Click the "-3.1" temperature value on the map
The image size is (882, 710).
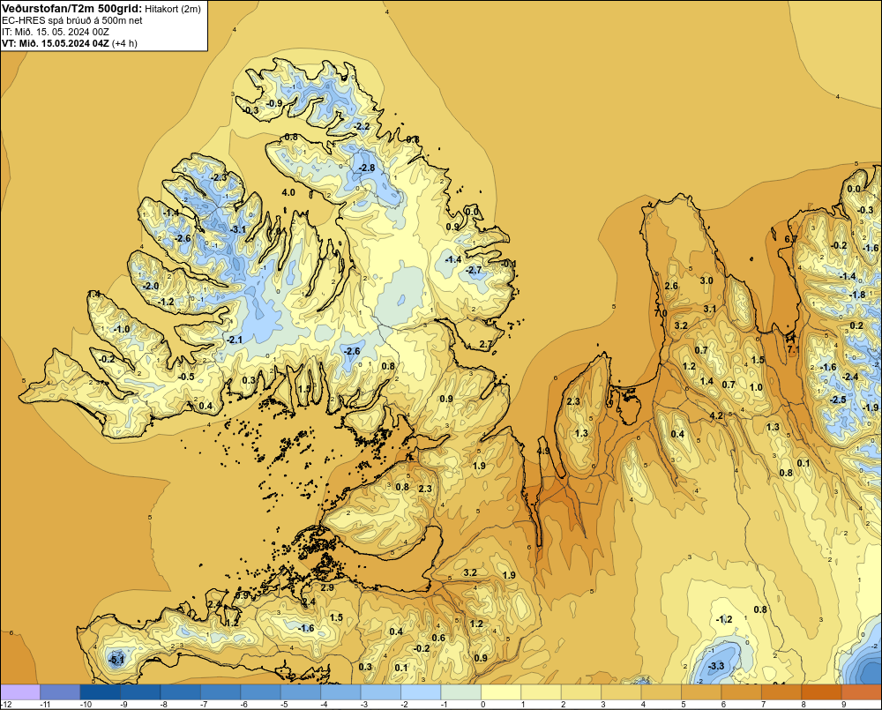pos(238,229)
